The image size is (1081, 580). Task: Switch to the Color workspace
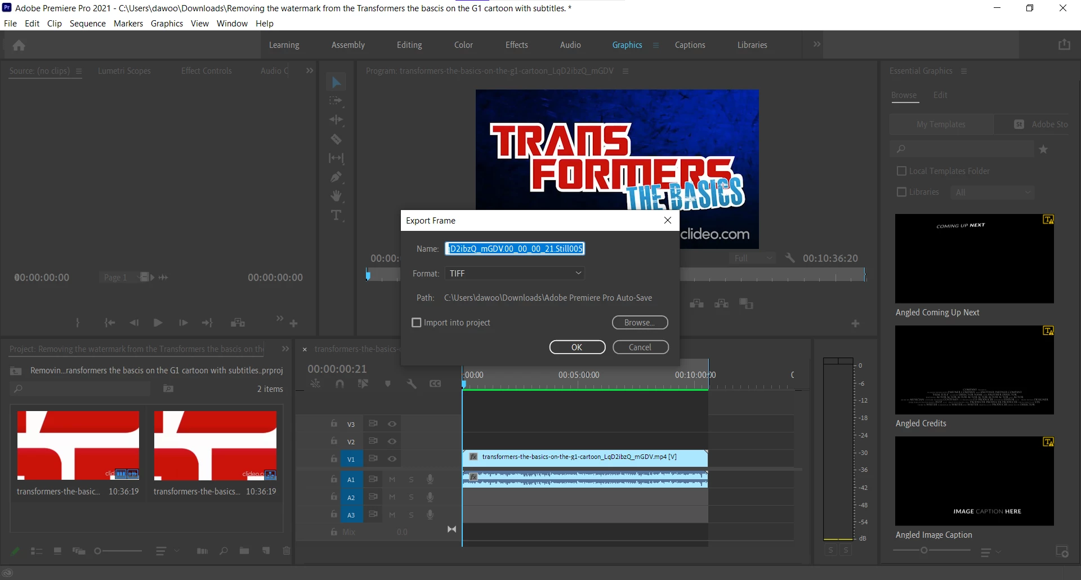(463, 45)
